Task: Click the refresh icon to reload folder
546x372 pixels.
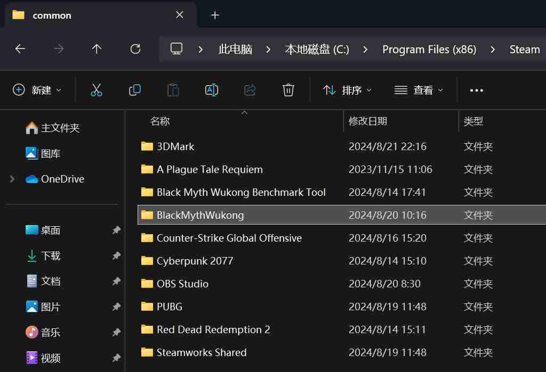Action: [x=135, y=49]
